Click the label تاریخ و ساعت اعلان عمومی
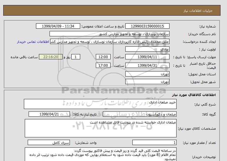The width and height of the screenshot is (227, 161). (x=103, y=26)
